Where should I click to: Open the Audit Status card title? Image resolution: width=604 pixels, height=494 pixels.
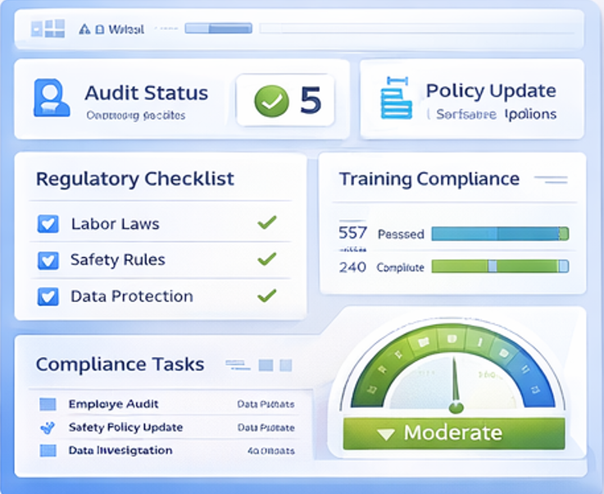point(147,93)
